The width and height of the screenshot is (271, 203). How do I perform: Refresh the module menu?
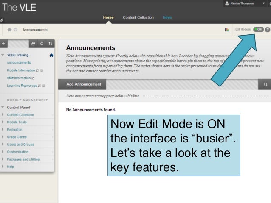[42, 44]
